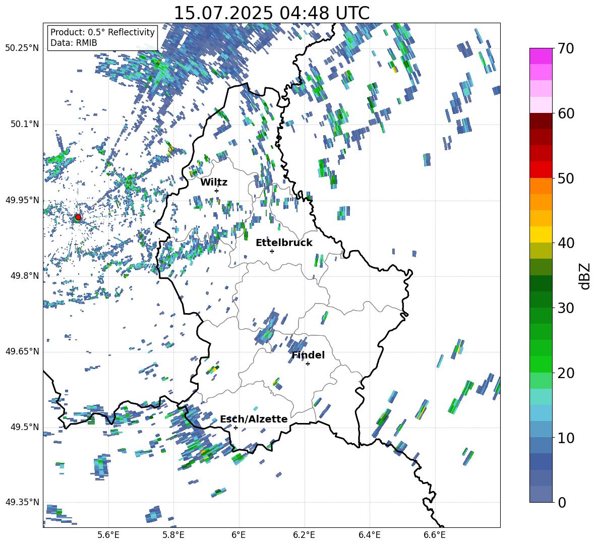Click the 49.95°N latitude label
The width and height of the screenshot is (597, 545).
22,200
